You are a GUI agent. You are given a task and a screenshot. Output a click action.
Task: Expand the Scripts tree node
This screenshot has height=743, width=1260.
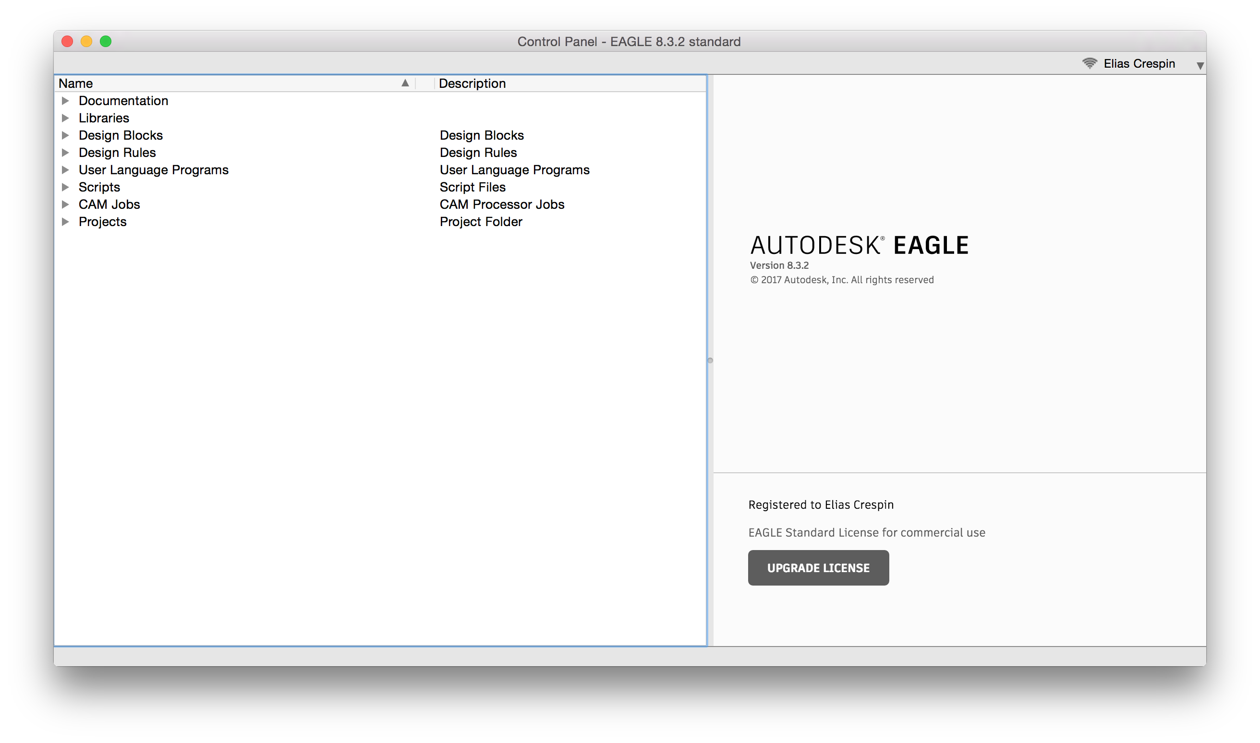tap(66, 187)
